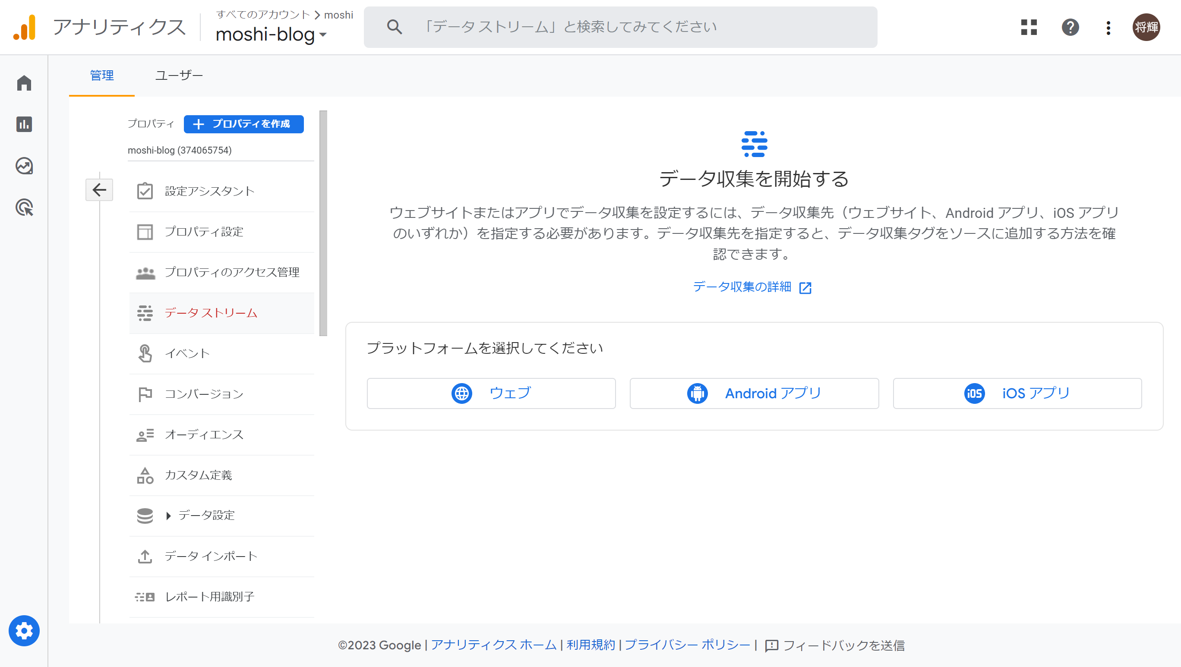
Task: Click the more options three-dot menu
Action: point(1108,28)
